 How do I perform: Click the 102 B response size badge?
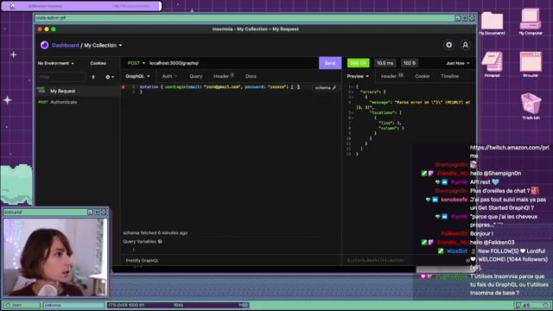tap(410, 63)
